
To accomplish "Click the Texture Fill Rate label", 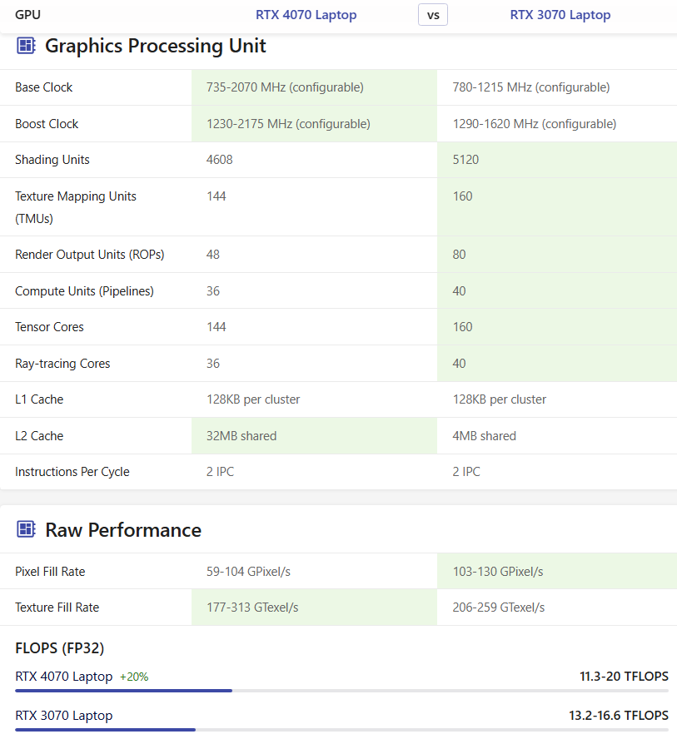I will 57,608.
